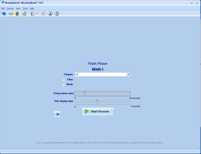Screen dimensions: 201x154
Task: Enable the Filter checkbox
Action: click(x=63, y=80)
